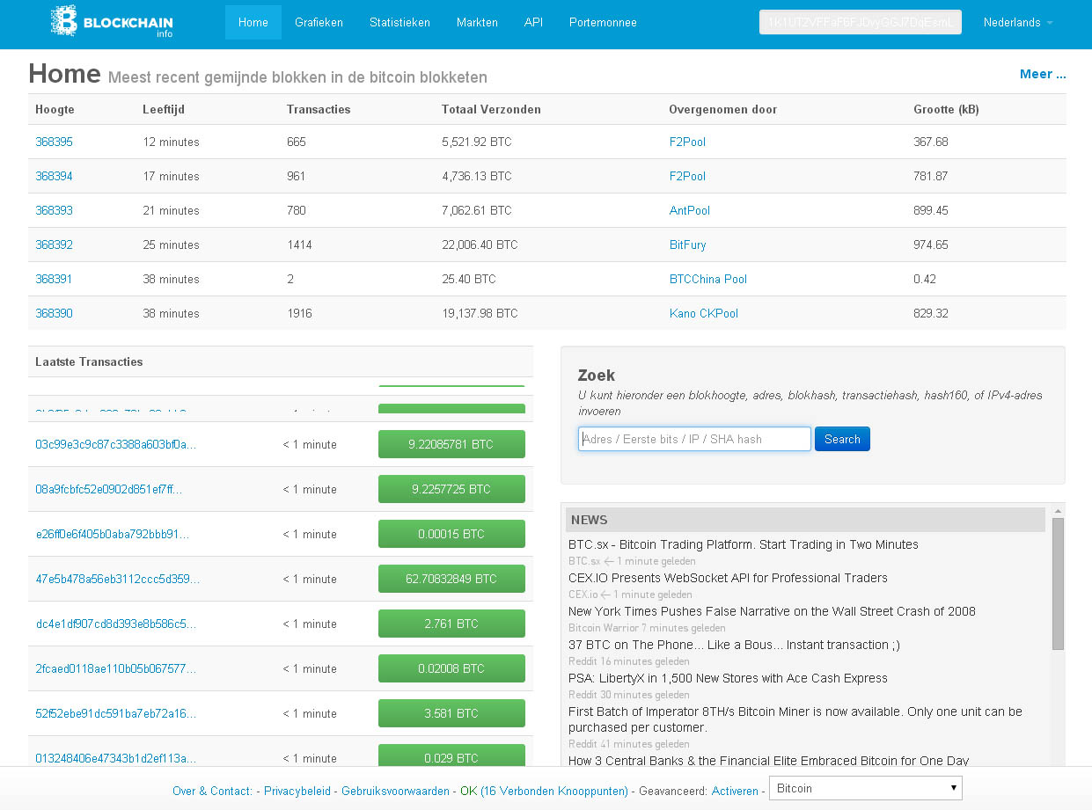The width and height of the screenshot is (1092, 810).
Task: Click the Grootte (kB) column header
Action: (x=946, y=109)
